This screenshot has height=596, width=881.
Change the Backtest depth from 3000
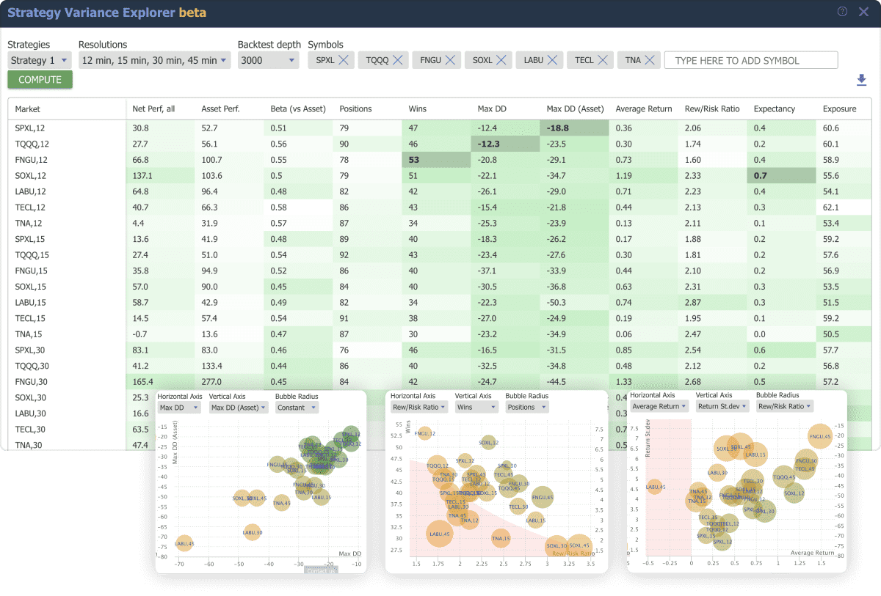coord(269,60)
